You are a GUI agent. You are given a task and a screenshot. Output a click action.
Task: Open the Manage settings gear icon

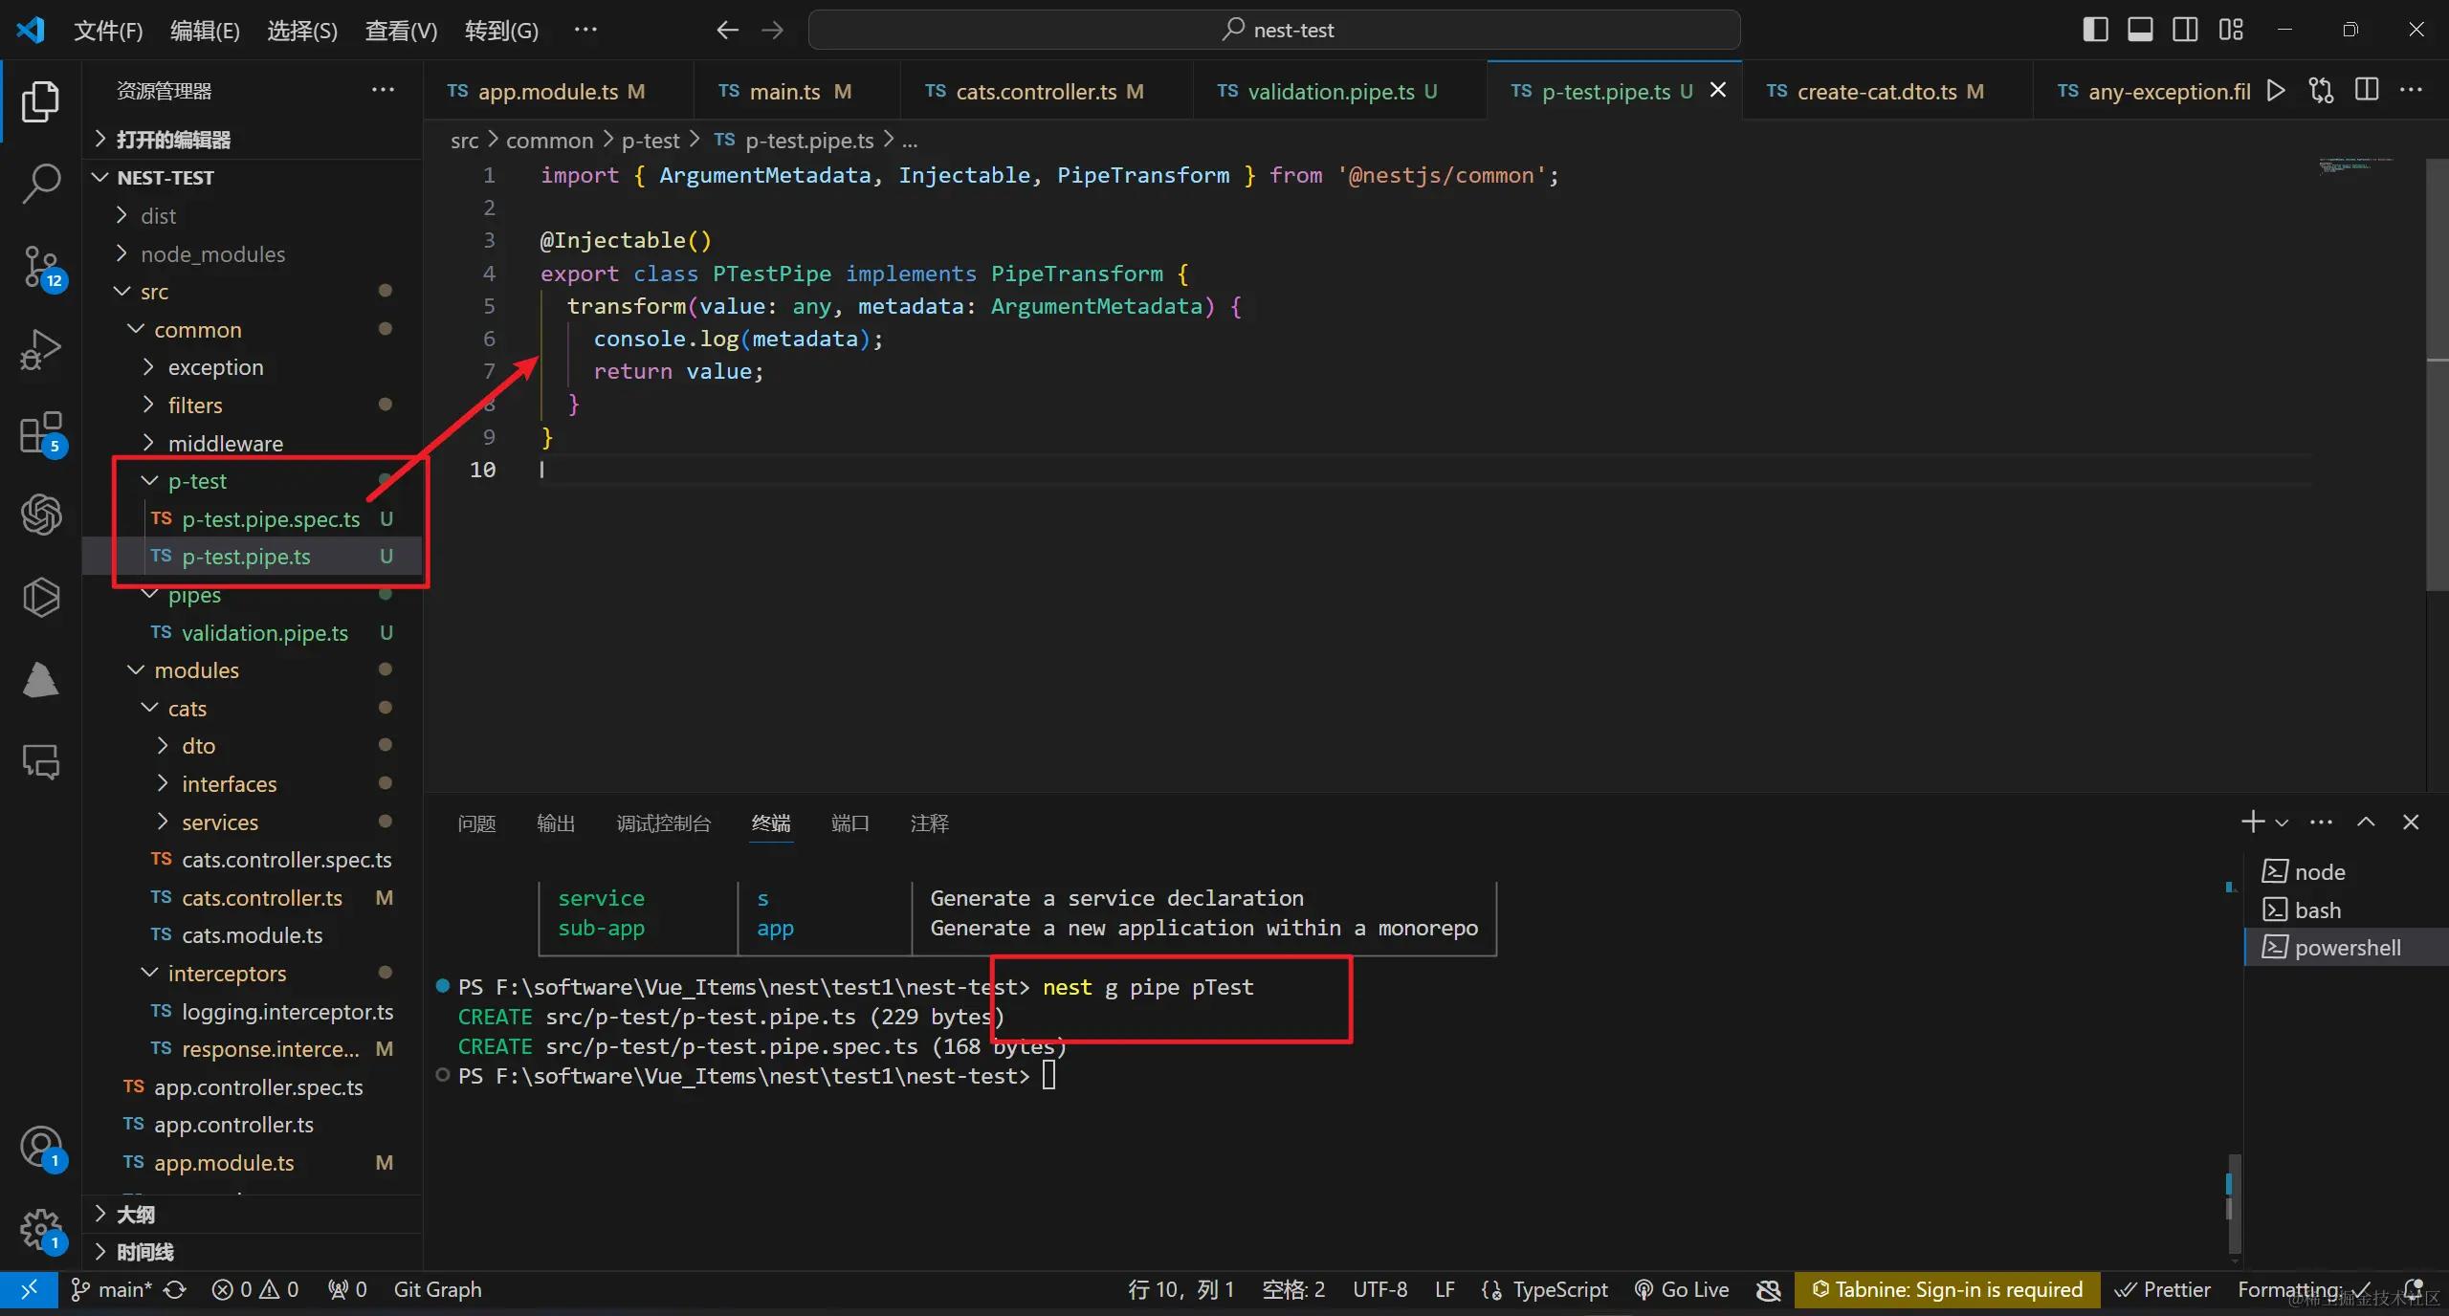point(41,1228)
